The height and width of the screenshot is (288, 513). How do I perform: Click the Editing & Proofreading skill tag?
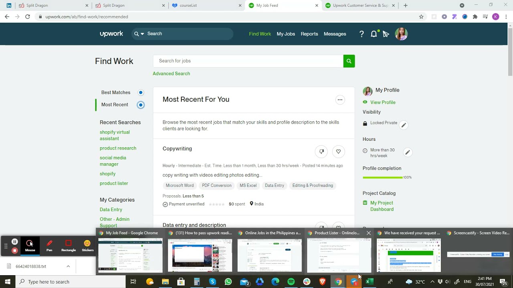click(x=313, y=186)
